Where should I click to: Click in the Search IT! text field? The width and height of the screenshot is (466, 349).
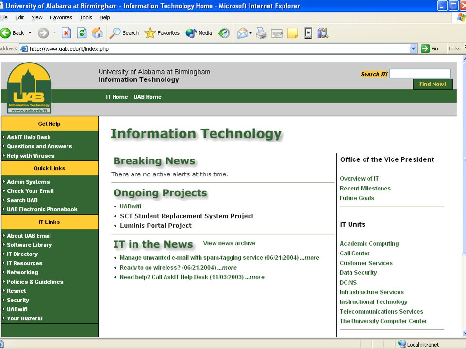click(420, 73)
